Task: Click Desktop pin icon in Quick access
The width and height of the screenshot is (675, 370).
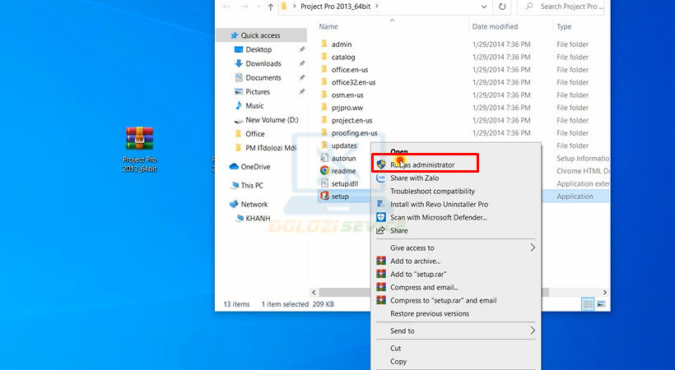Action: pos(302,49)
